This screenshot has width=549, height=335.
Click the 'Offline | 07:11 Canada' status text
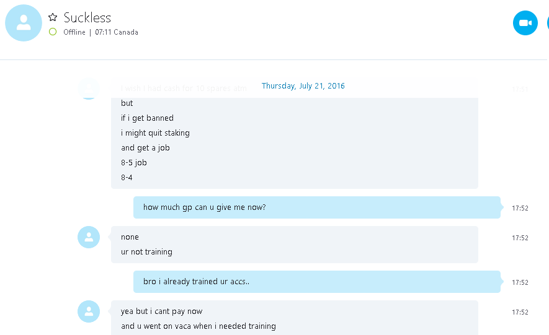[x=101, y=32]
